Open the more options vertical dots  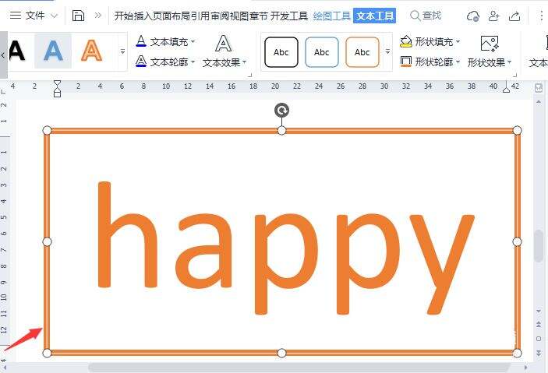(x=541, y=16)
